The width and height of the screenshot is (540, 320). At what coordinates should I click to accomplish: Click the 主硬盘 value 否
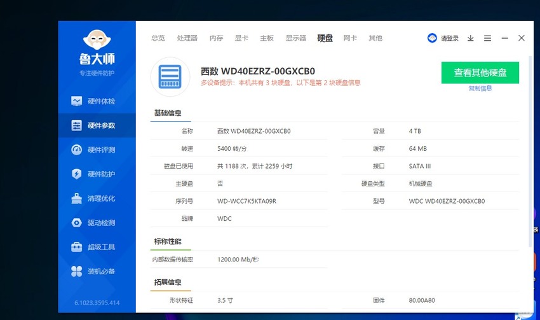(220, 184)
